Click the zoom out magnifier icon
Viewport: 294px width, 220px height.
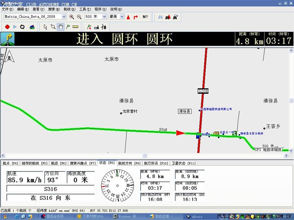pyautogui.click(x=79, y=17)
